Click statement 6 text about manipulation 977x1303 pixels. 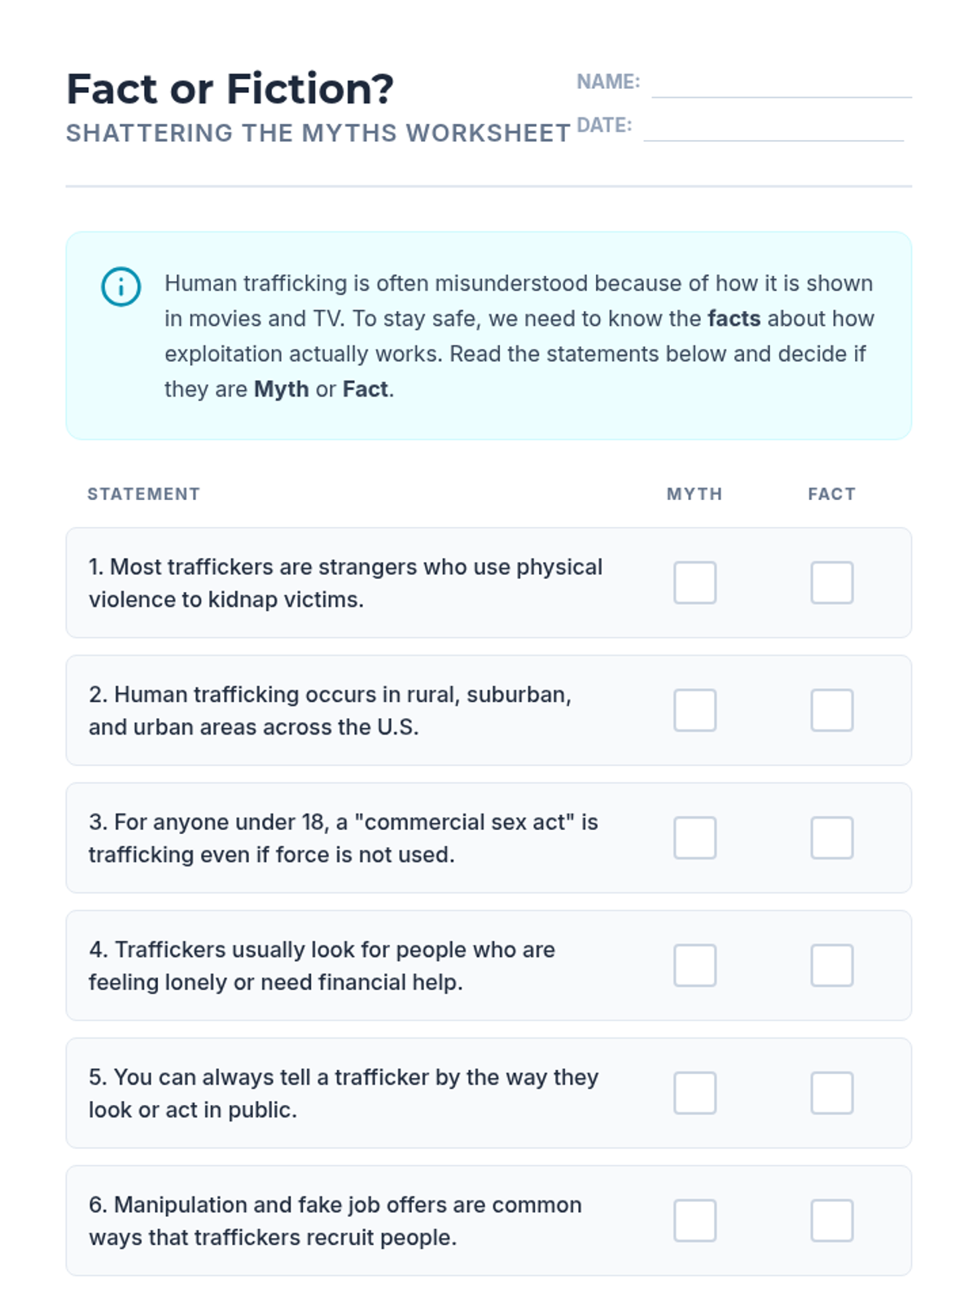click(x=335, y=1221)
